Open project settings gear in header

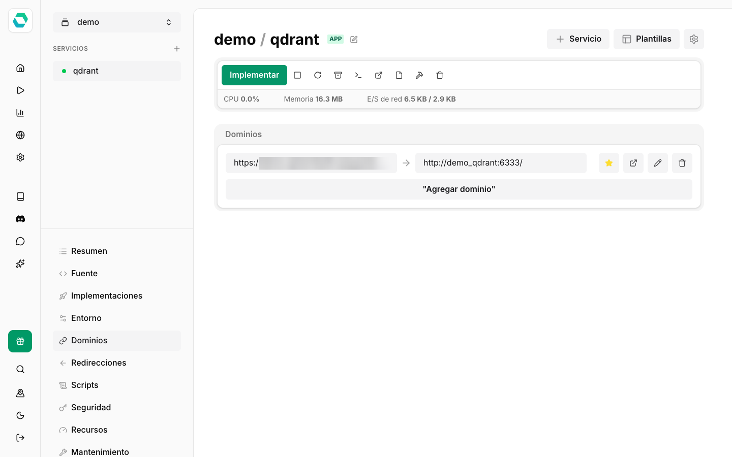[x=694, y=39]
